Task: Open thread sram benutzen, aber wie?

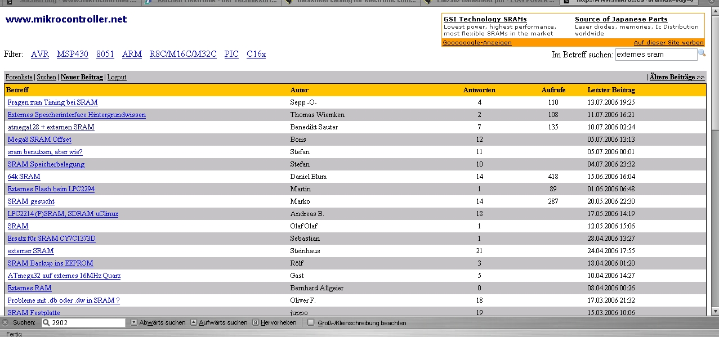Action: (45, 152)
